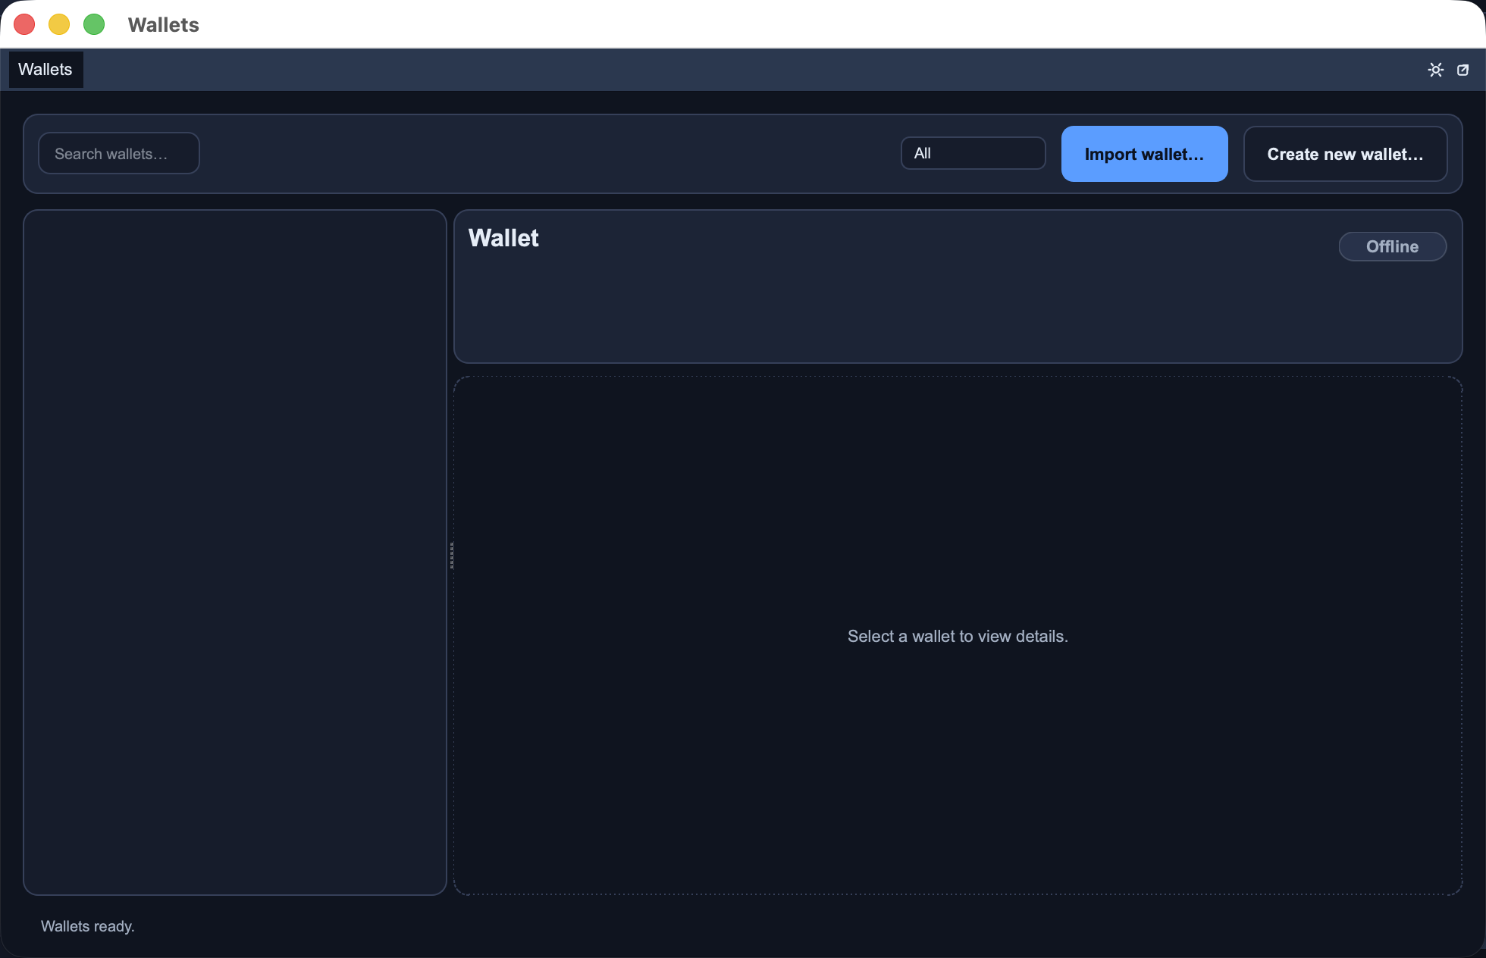Click the Offline indicator on the Wallet card
Screen dimensions: 1486x958
1392,246
